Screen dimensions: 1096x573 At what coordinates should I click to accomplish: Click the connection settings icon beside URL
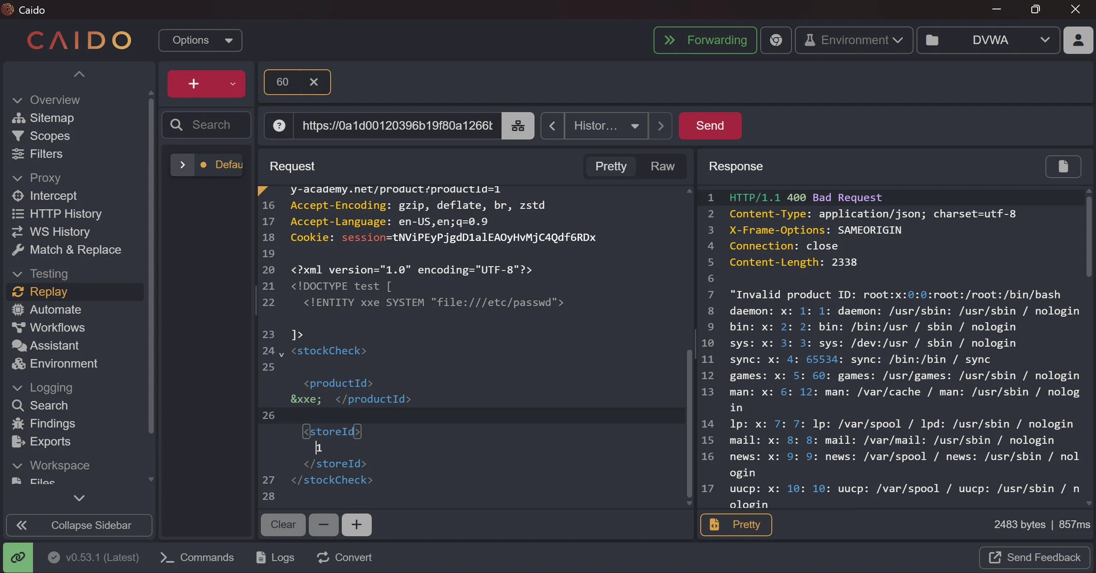[518, 126]
